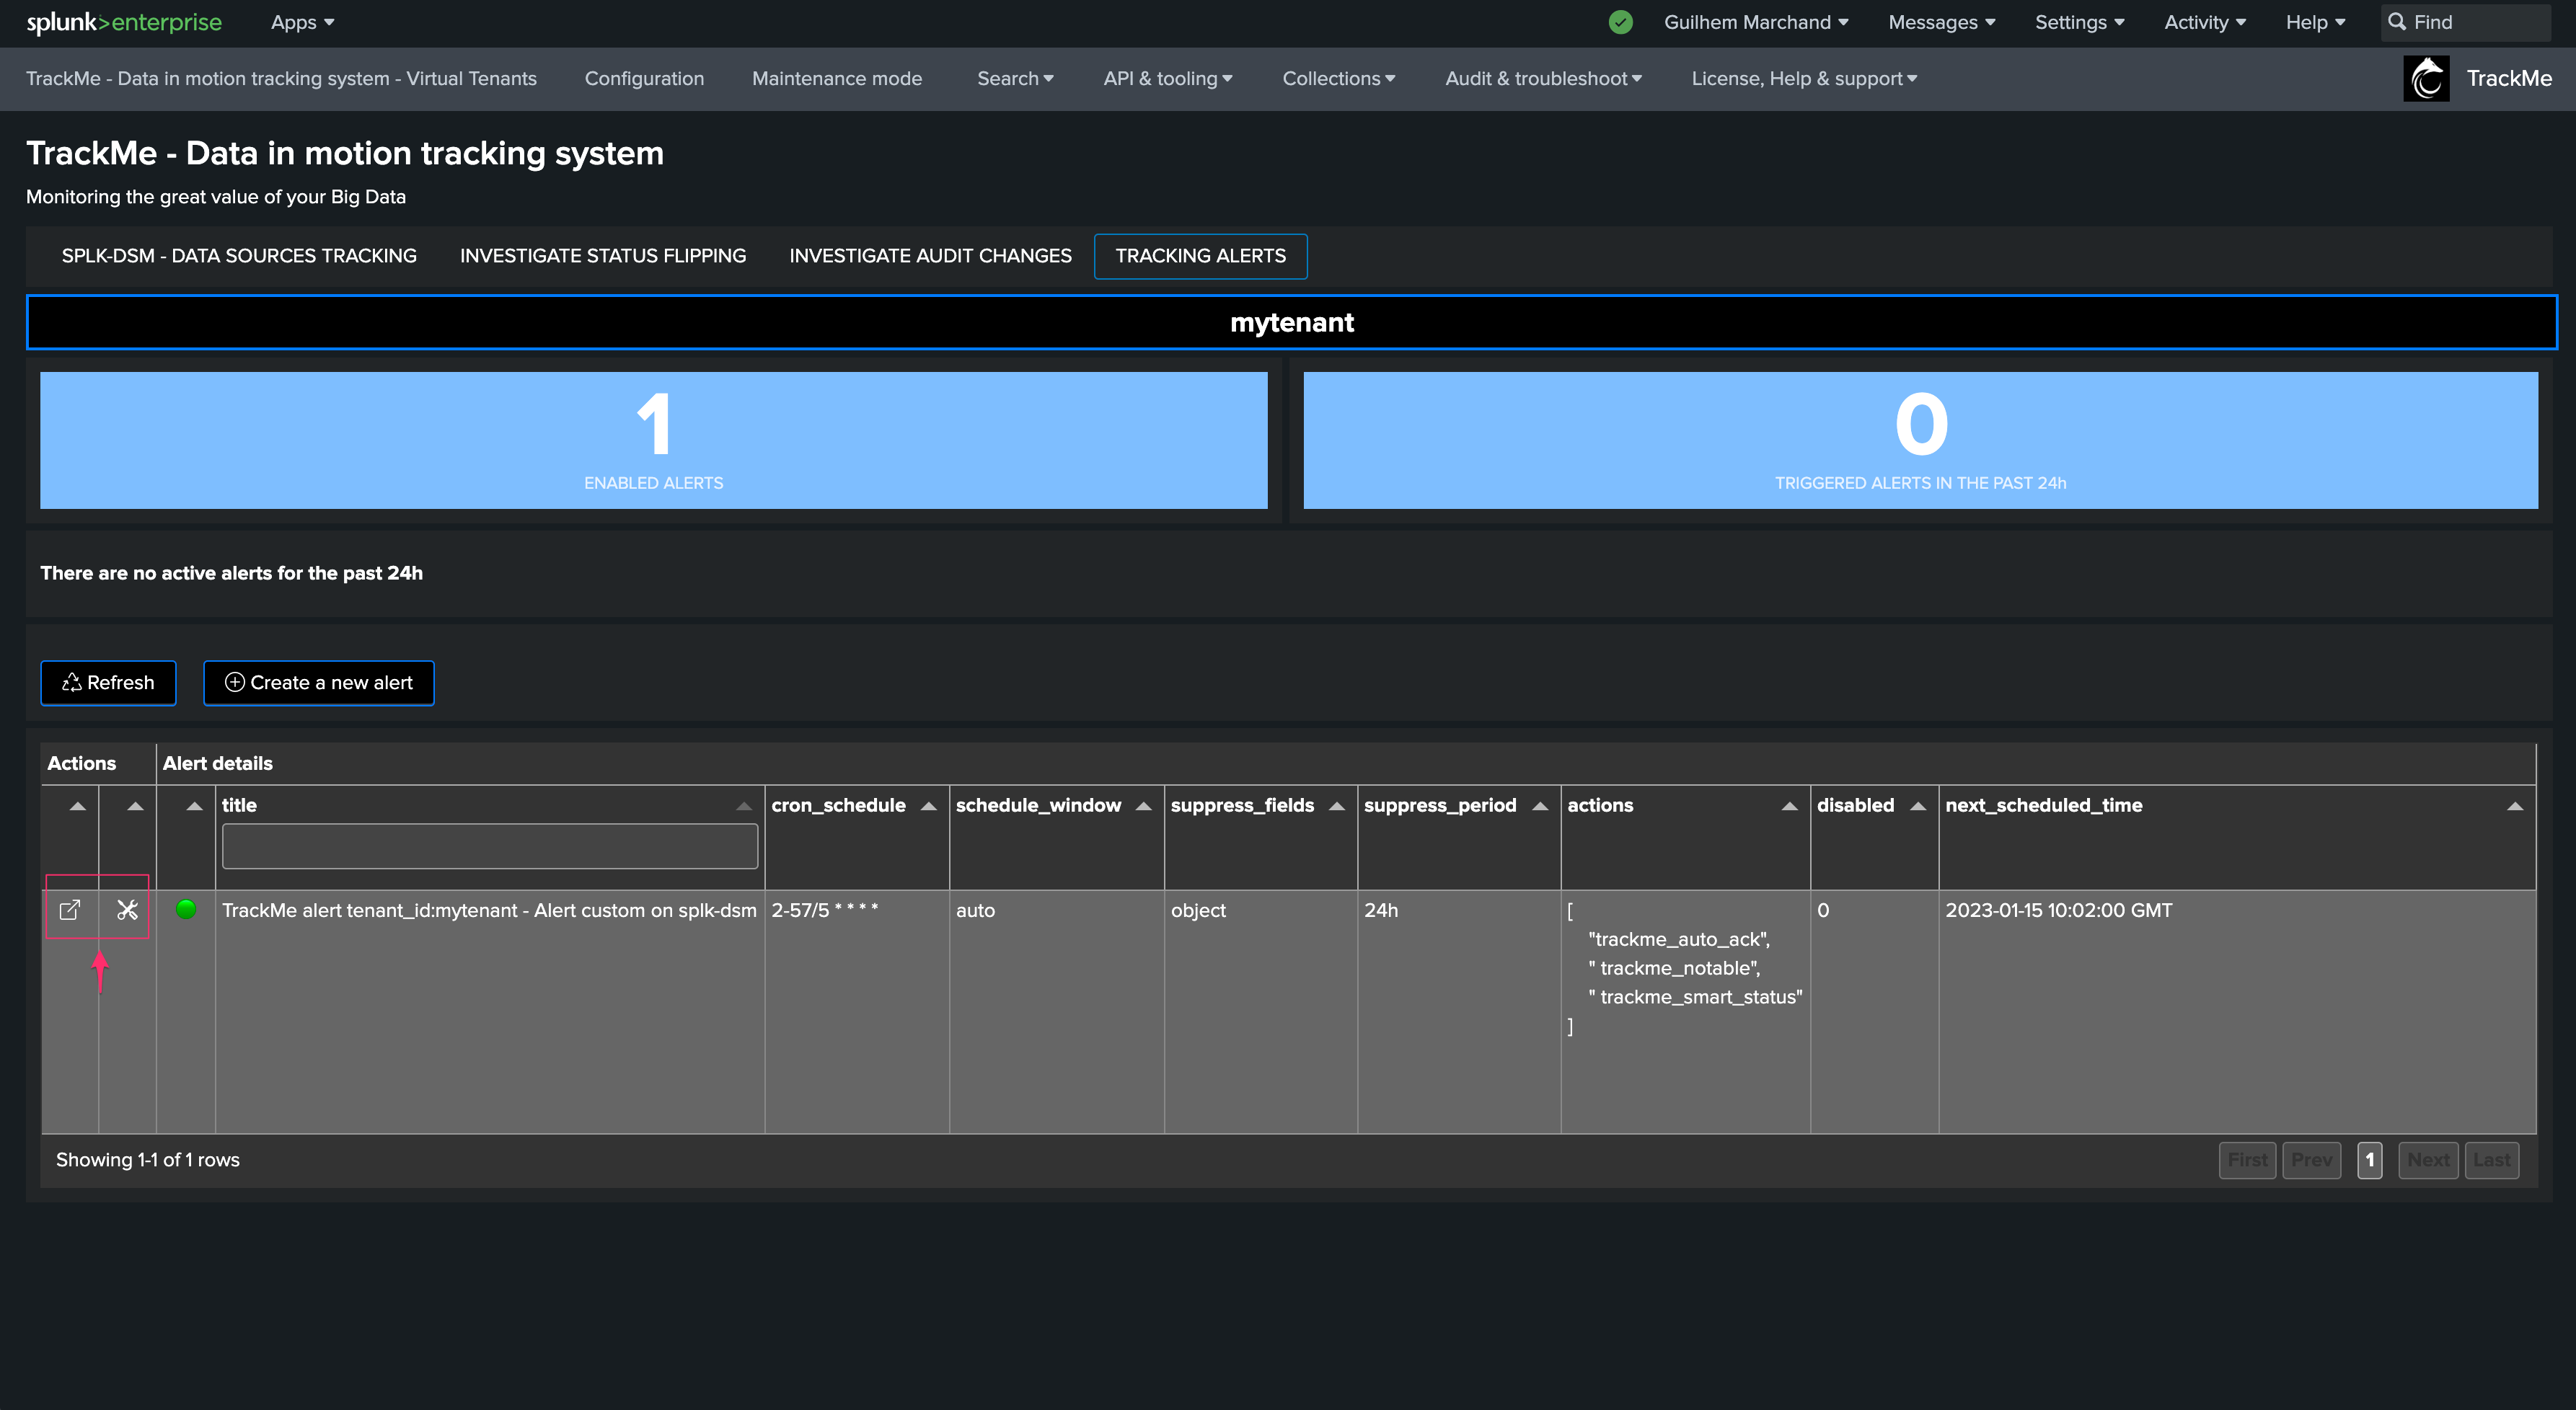This screenshot has width=2576, height=1410.
Task: Sort by cron_schedule column arrow
Action: [929, 805]
